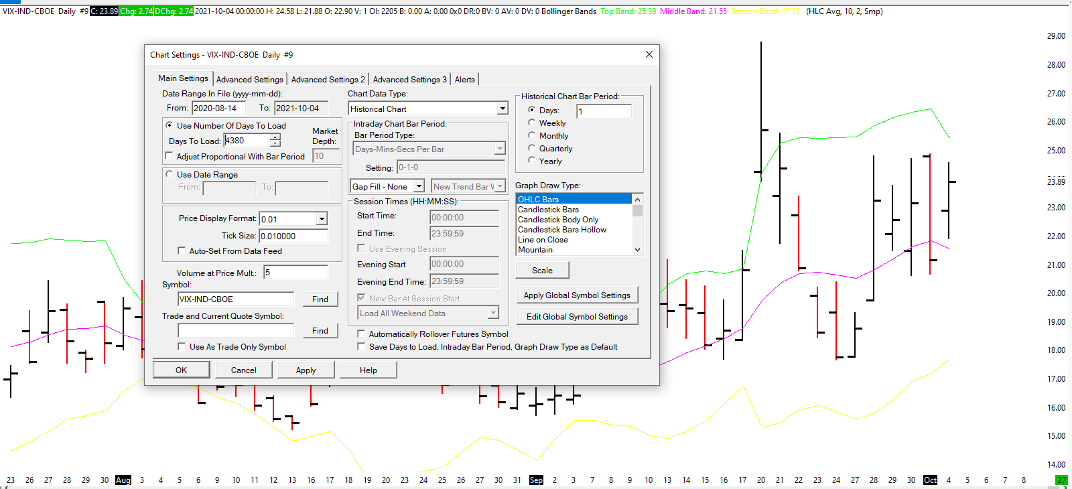Image resolution: width=1072 pixels, height=489 pixels.
Task: Select Candlestick Bars draw type
Action: [x=574, y=209]
